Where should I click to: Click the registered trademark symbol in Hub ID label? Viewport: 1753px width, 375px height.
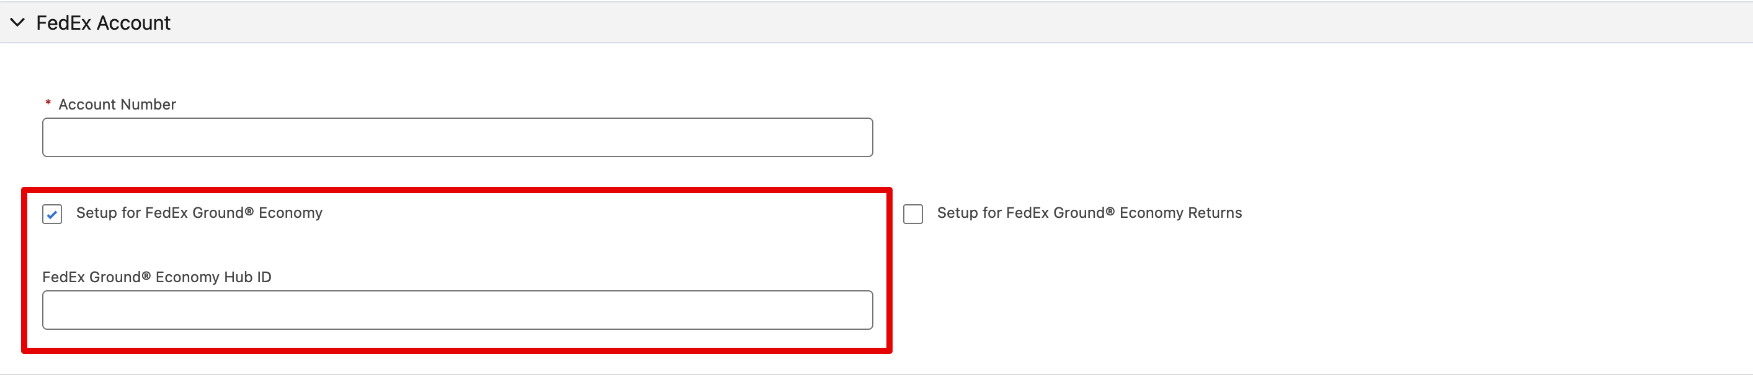click(x=146, y=275)
